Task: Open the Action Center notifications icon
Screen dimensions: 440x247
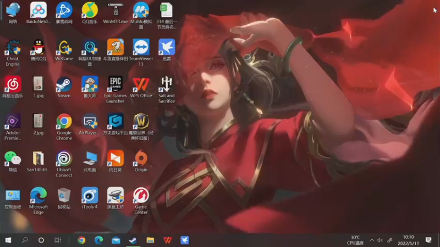Action: click(428, 240)
